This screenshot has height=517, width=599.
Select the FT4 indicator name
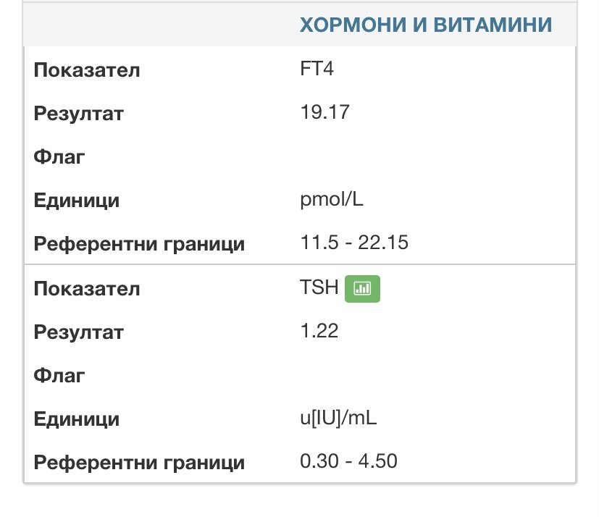(317, 70)
